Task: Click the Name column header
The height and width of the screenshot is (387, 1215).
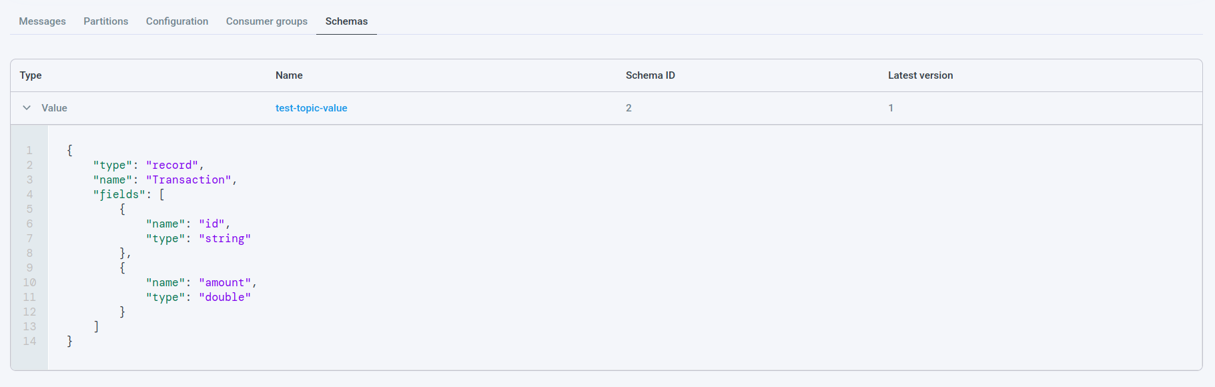Action: [x=289, y=75]
